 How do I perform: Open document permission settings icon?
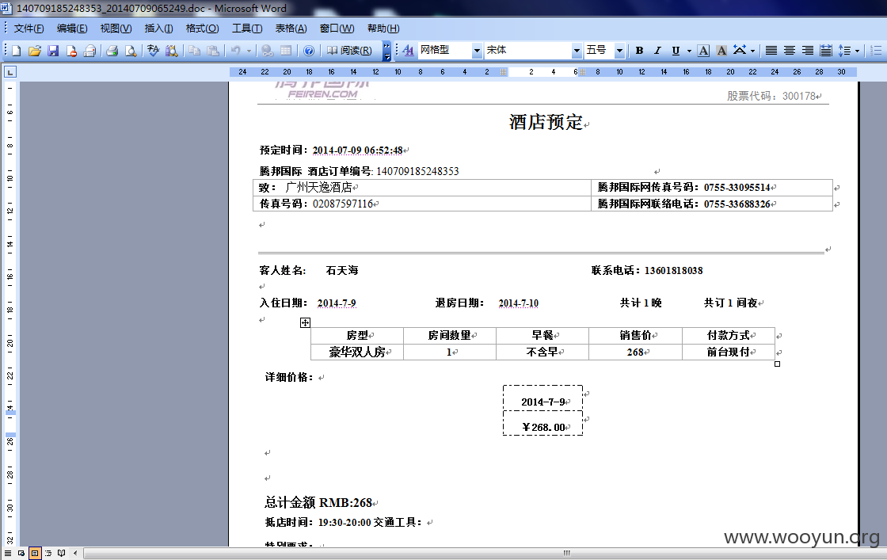coord(71,51)
